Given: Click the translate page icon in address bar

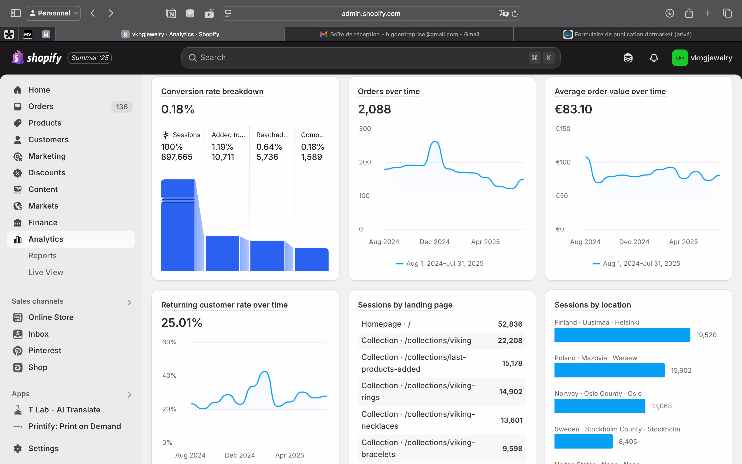Looking at the screenshot, I should pos(503,13).
